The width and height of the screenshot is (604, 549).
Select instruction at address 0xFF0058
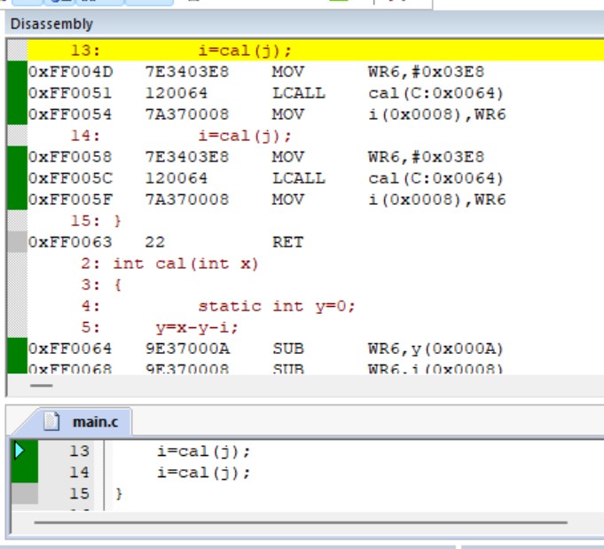316,157
